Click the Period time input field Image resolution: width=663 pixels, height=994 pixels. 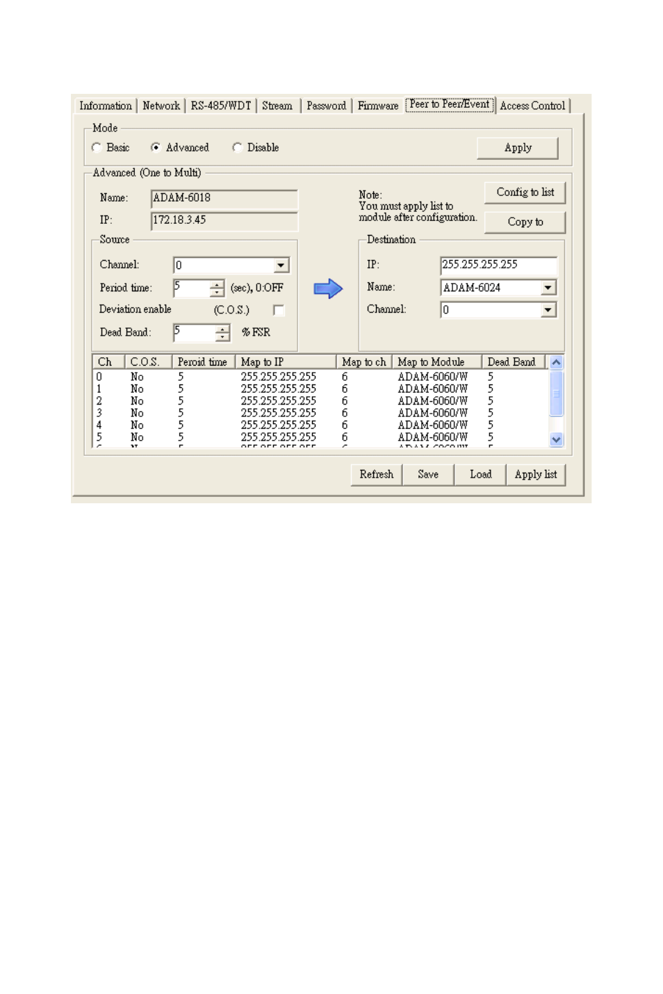click(191, 288)
